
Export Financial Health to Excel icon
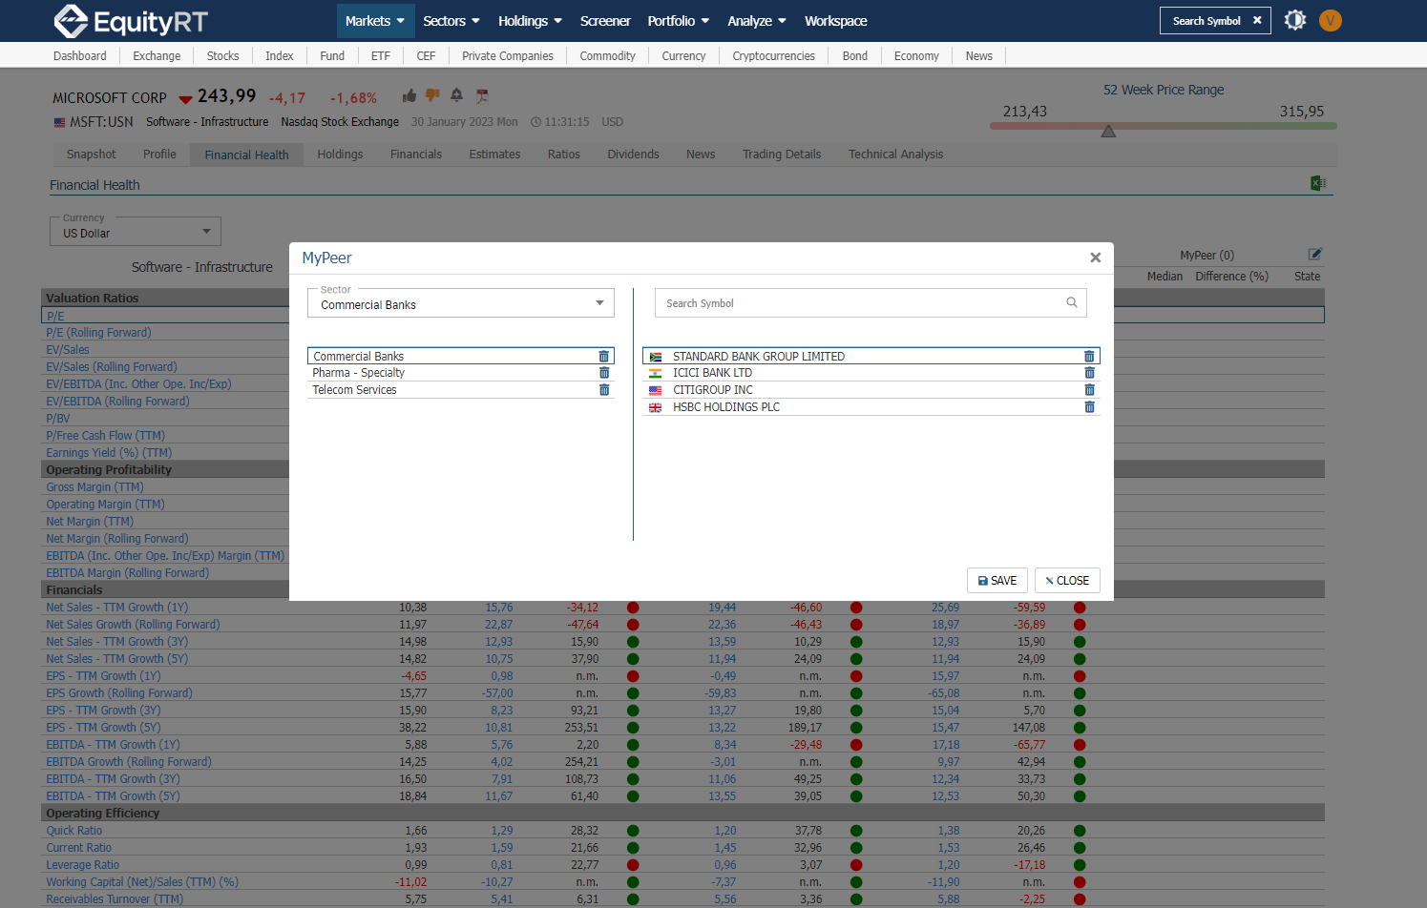click(1318, 183)
